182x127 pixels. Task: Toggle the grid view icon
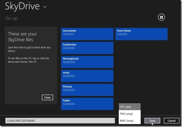coord(161,17)
